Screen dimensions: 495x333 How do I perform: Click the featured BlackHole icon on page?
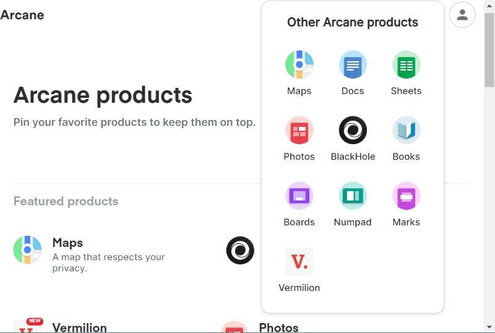[x=240, y=250]
